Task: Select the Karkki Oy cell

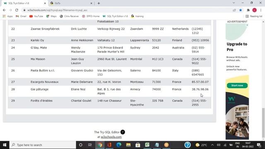Action: tap(37, 41)
